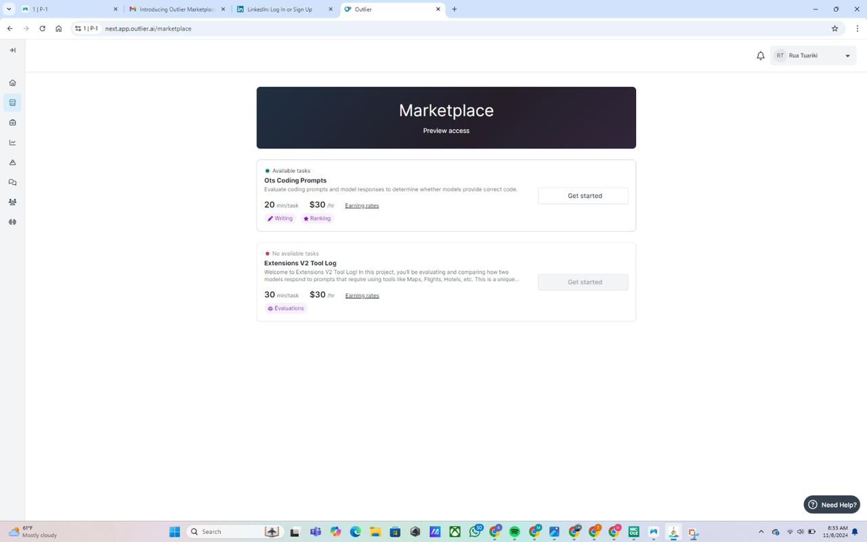This screenshot has height=542, width=867.
Task: Click the Extensions V2 Tool Log title
Action: [x=300, y=263]
